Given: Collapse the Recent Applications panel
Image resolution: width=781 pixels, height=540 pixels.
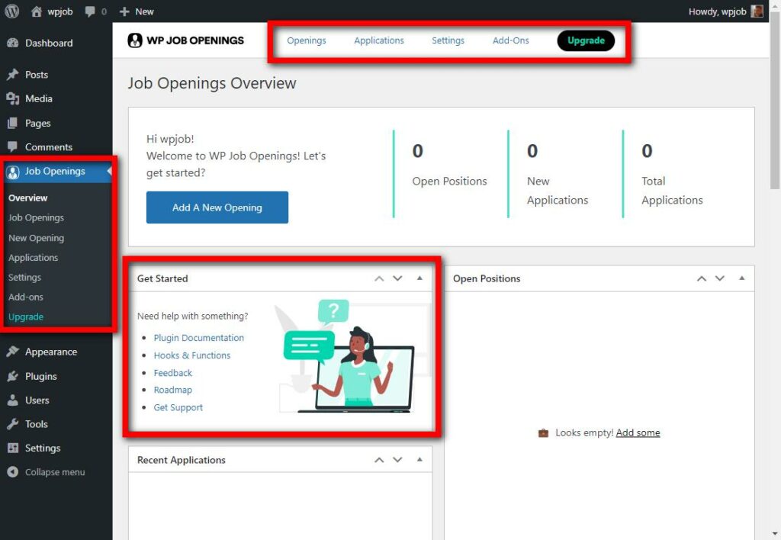Looking at the screenshot, I should [x=419, y=459].
